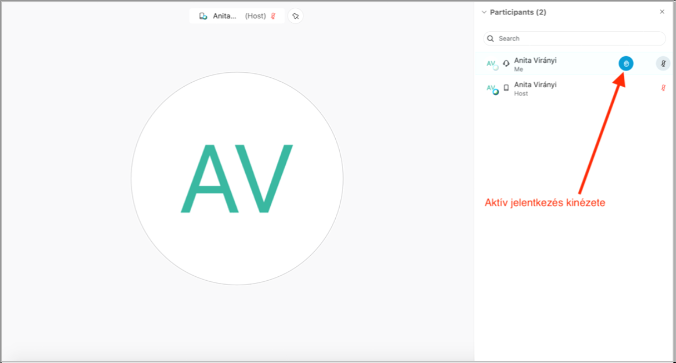Image resolution: width=676 pixels, height=363 pixels.
Task: Click "Host" label under Anita Virányi
Action: pos(521,94)
